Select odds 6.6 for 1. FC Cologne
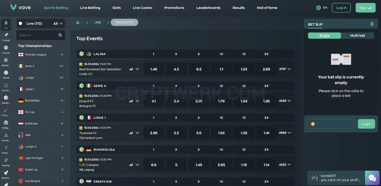The image size is (381, 186). (154, 165)
